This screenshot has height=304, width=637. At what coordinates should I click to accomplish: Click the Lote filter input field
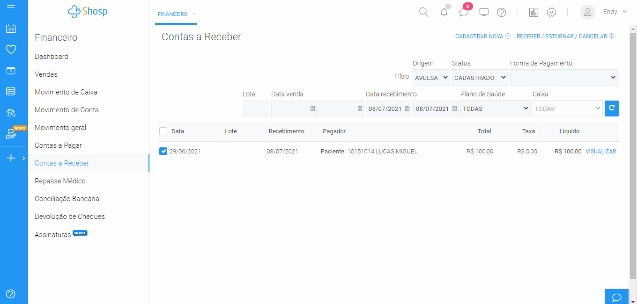point(256,109)
